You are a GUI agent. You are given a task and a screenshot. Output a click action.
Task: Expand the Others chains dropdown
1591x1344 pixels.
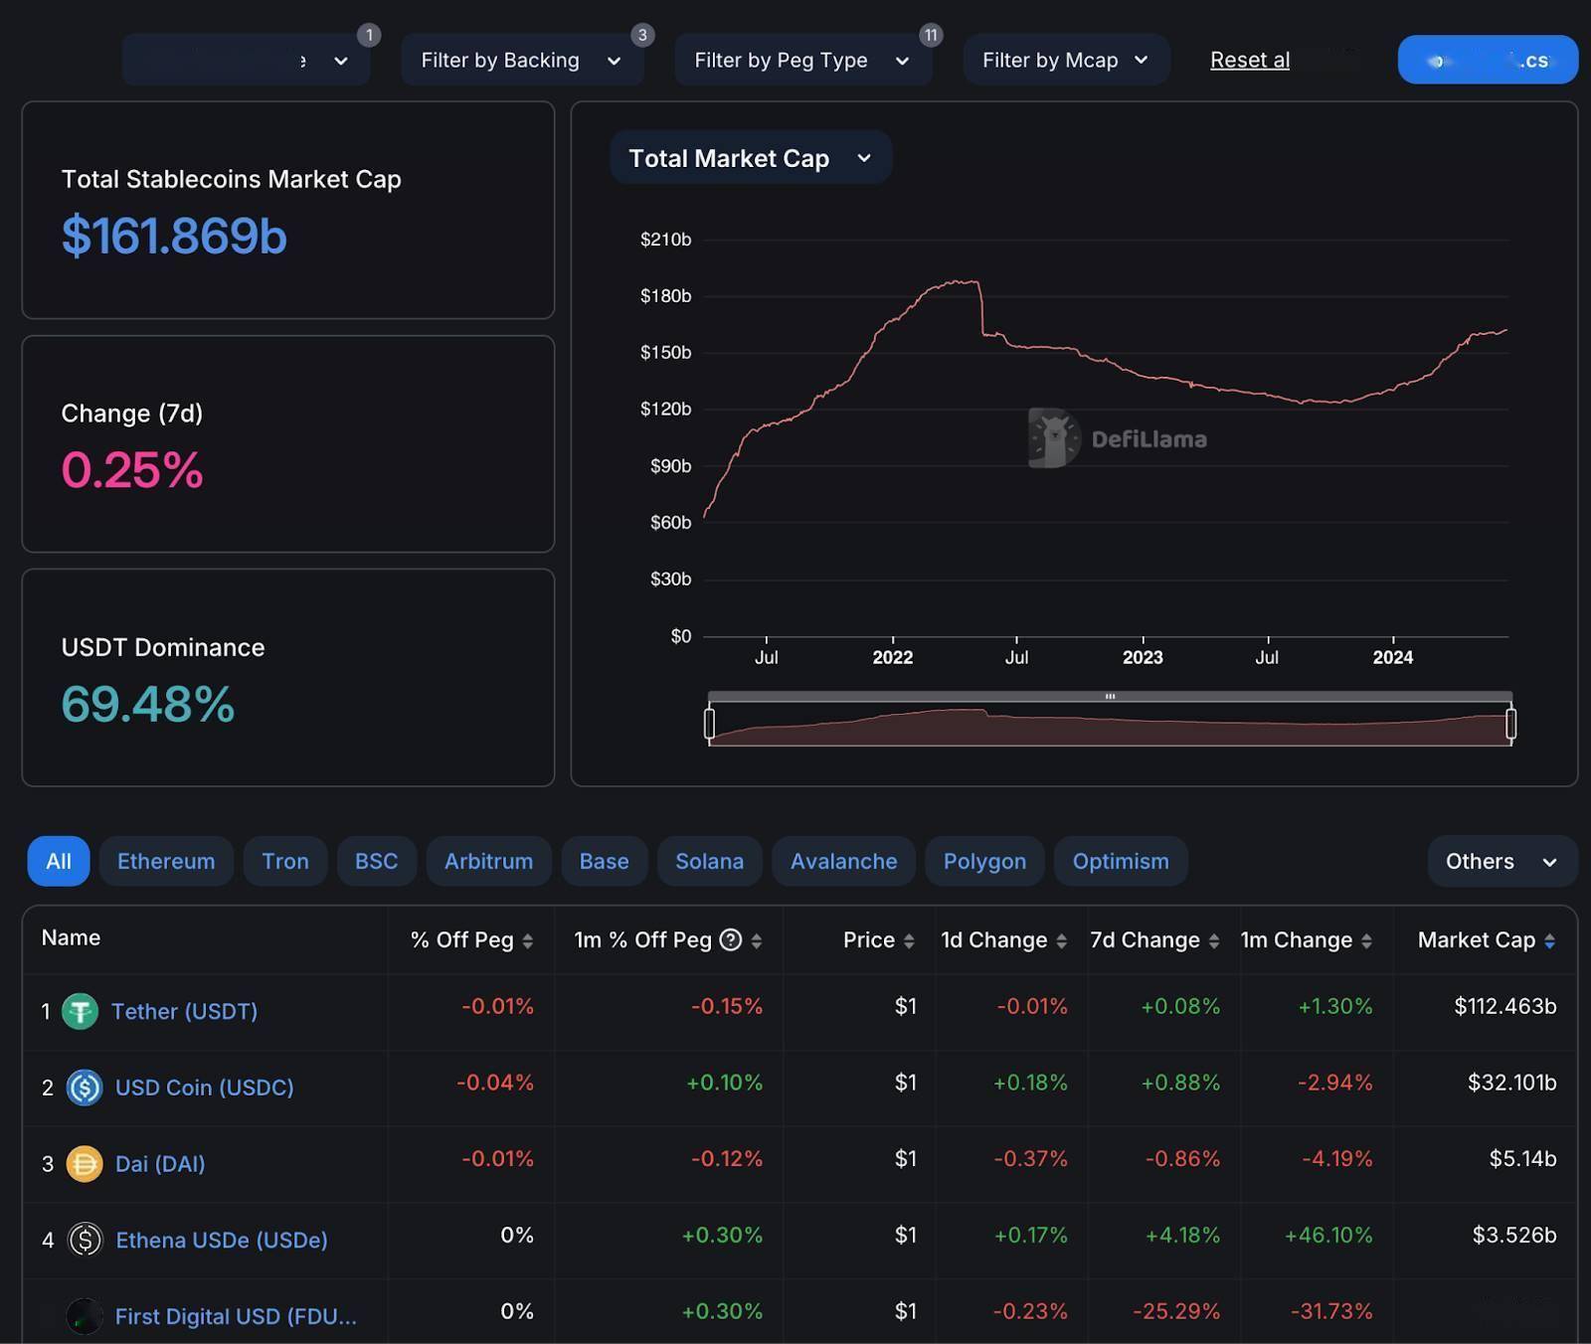click(1502, 861)
